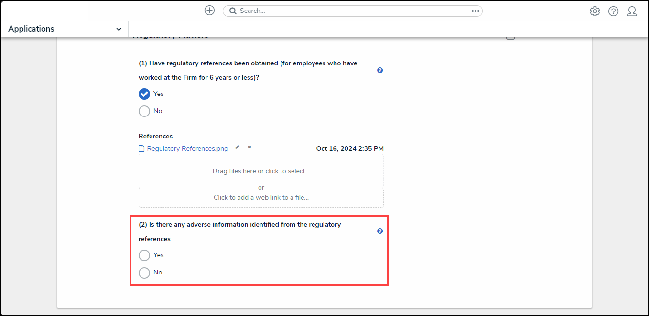Choose Yes for adverse information identified
Viewport: 649px width, 316px height.
pos(144,255)
